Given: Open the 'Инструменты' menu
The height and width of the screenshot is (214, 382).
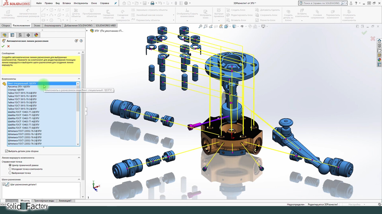Looking at the screenshot, I should click(81, 3).
